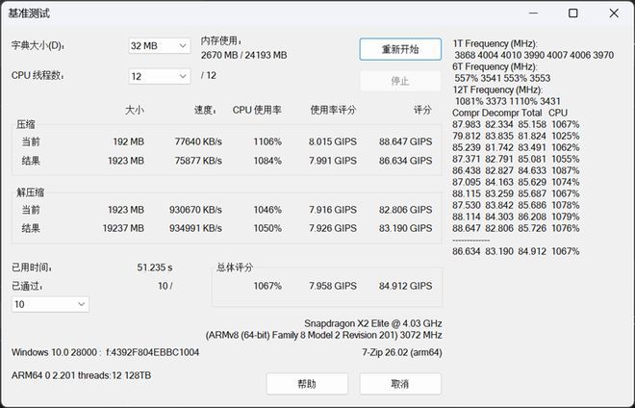The image size is (635, 408).
Task: Click the compression current CPU usage 1106%
Action: click(x=267, y=141)
